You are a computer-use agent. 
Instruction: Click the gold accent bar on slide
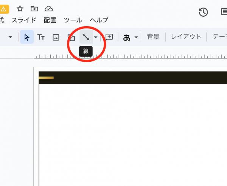(46, 78)
